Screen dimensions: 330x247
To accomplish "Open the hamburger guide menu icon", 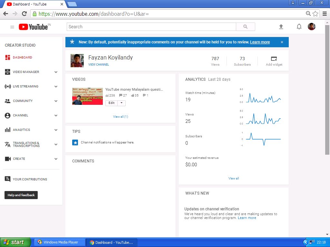I will tap(12, 27).
